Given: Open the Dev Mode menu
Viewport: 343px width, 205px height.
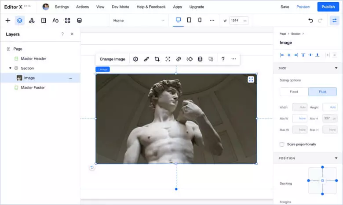Looking at the screenshot, I should pos(120,7).
